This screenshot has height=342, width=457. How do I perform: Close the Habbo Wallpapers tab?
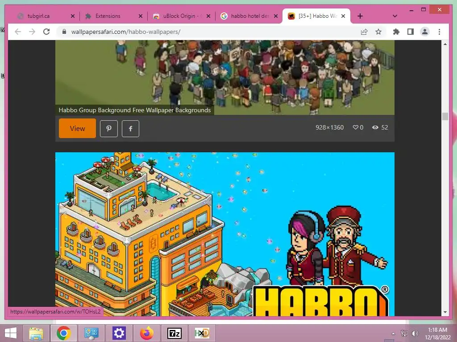[343, 16]
